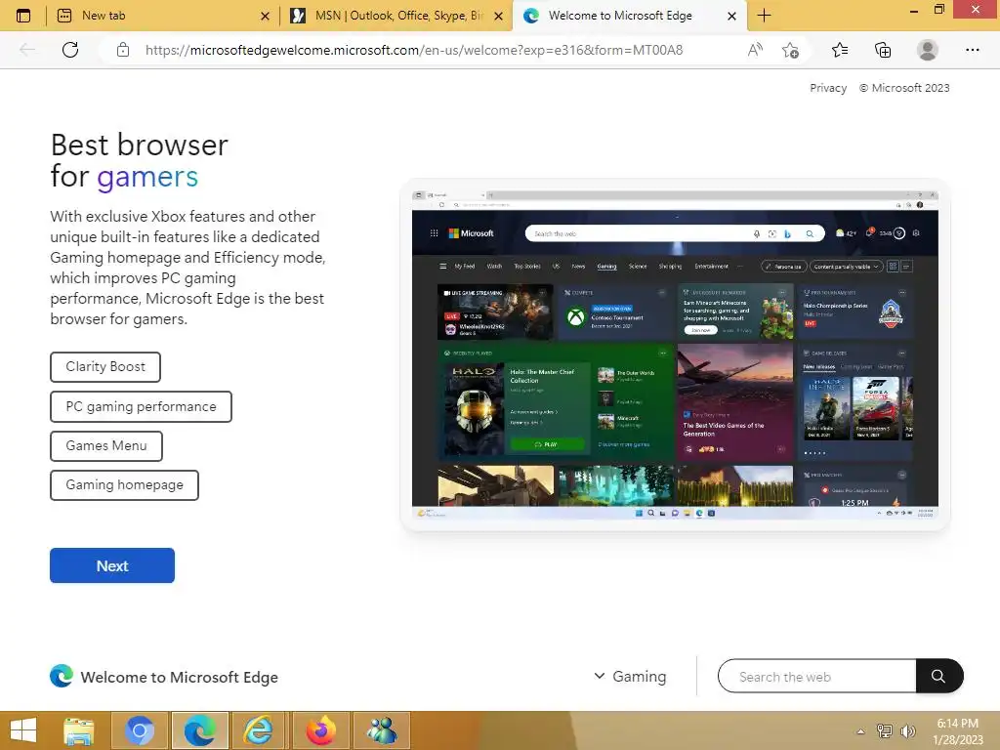Open the Collections icon
Screen dimensions: 1000x750
point(883,50)
